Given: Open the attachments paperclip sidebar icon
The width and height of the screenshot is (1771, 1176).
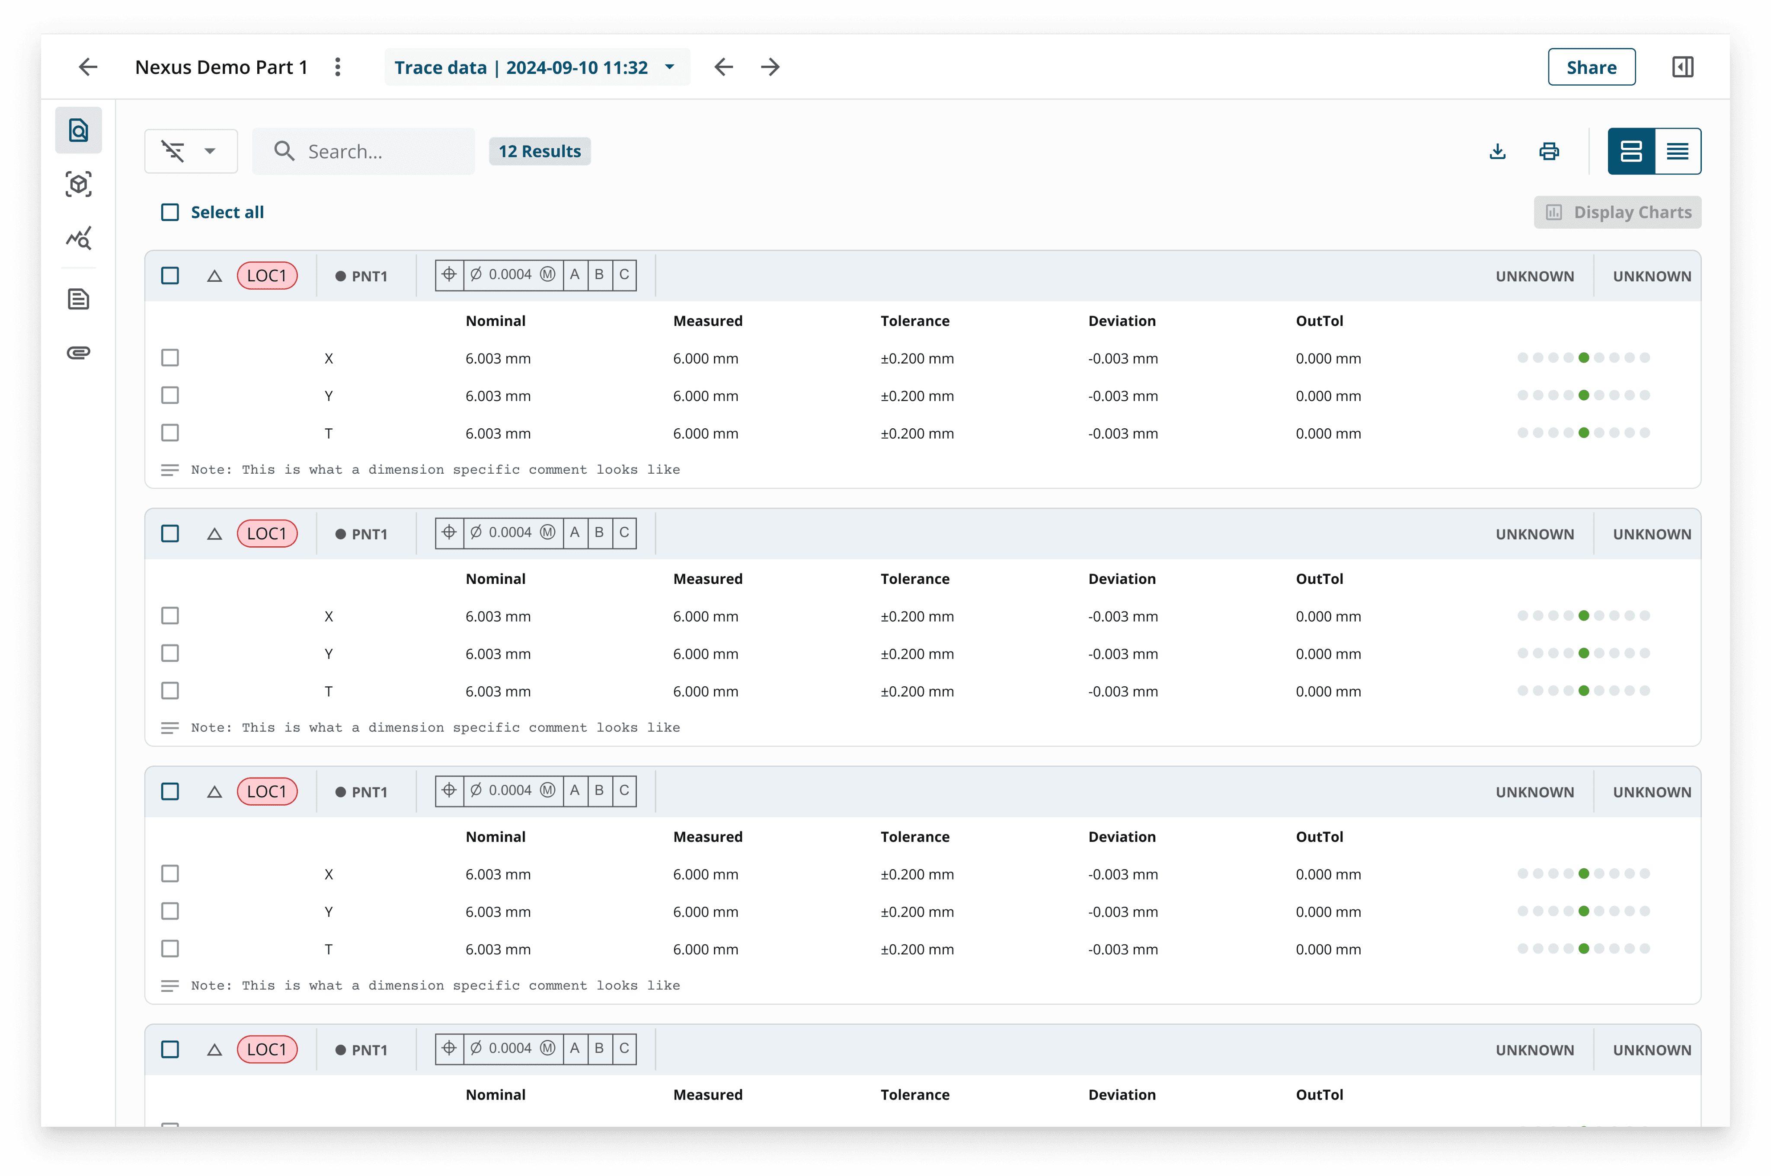Looking at the screenshot, I should click(79, 353).
